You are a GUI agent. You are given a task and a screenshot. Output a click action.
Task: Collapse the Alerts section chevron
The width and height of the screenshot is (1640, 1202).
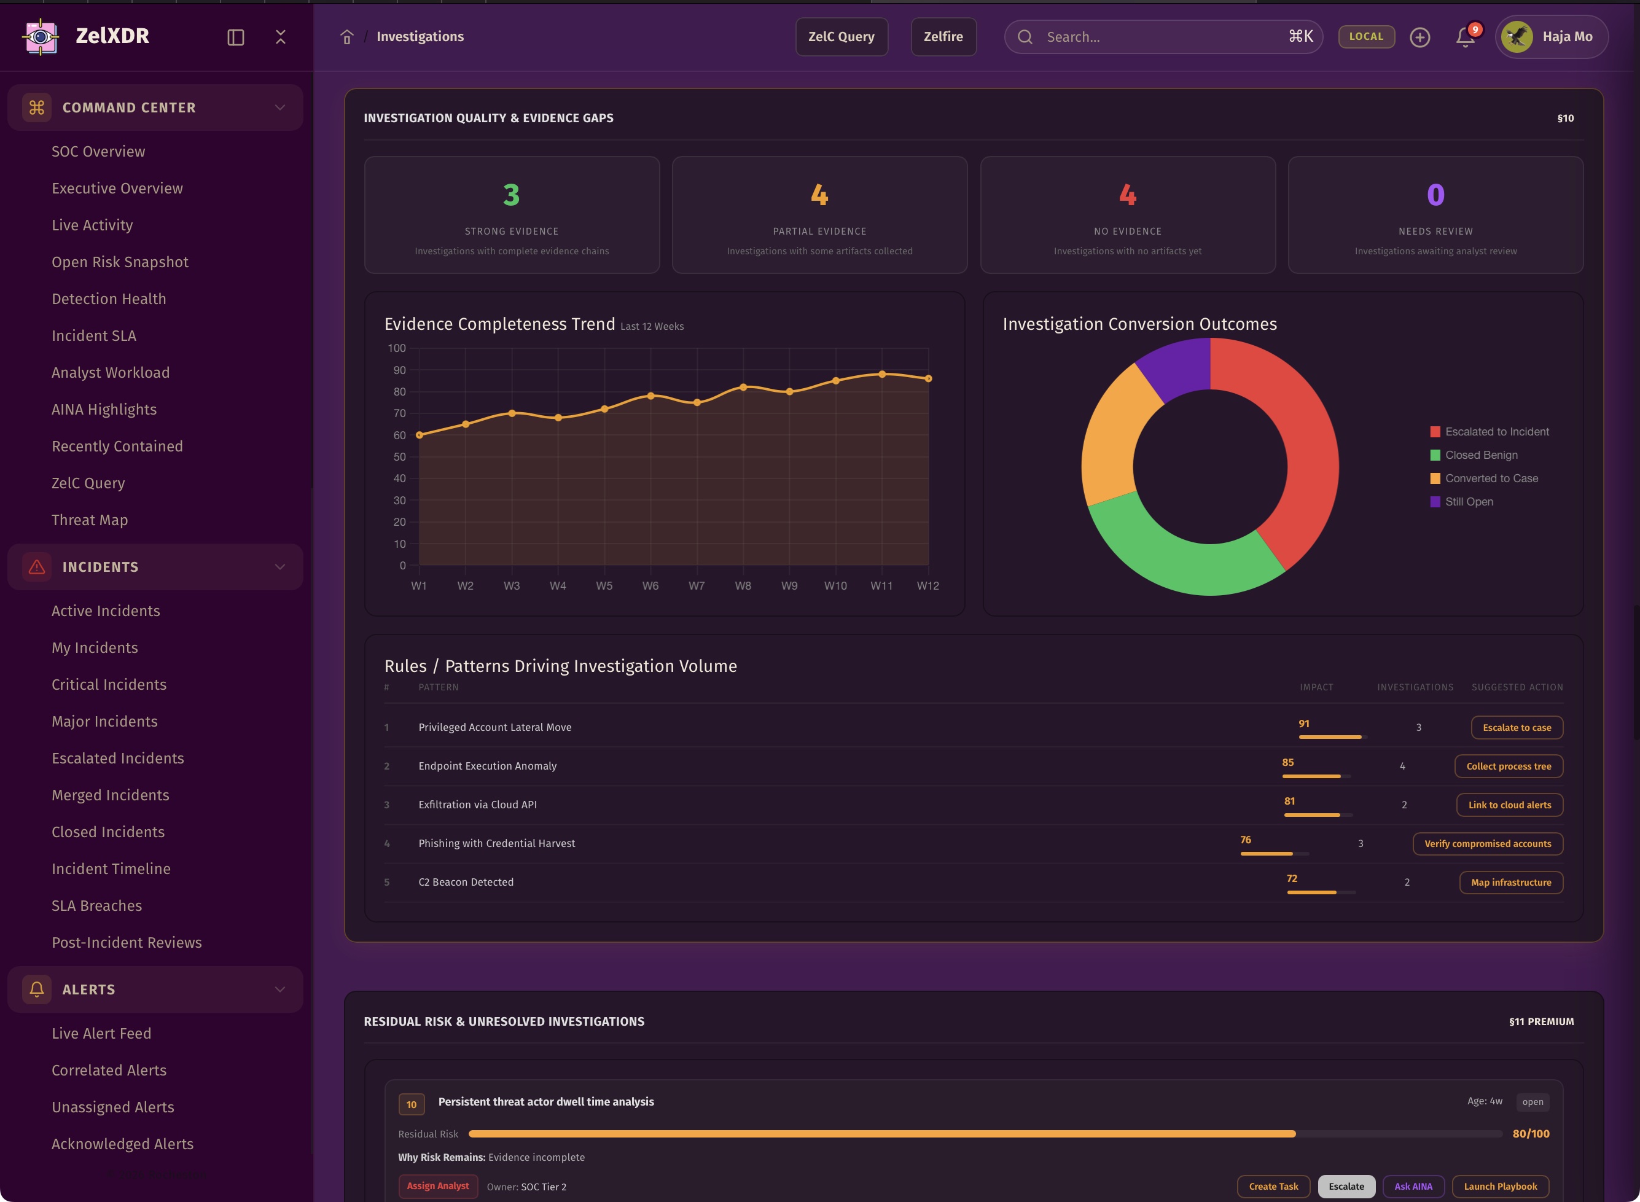[280, 989]
